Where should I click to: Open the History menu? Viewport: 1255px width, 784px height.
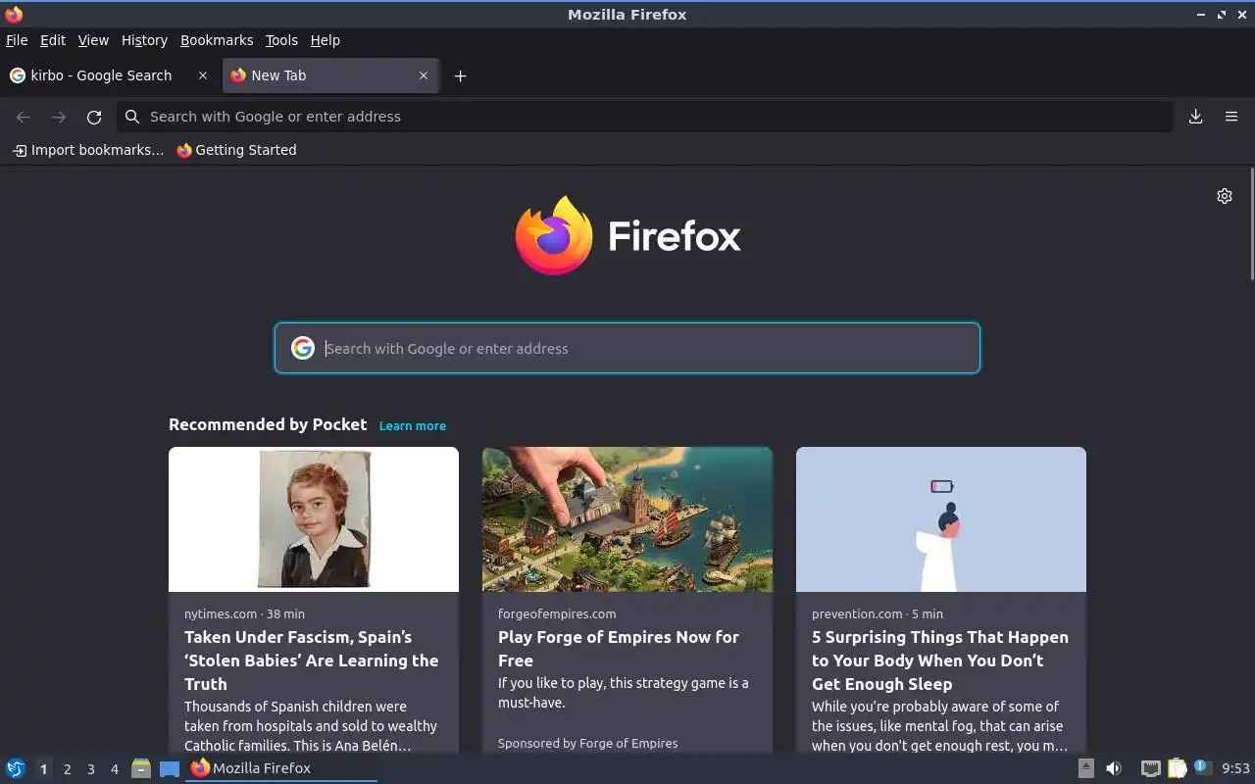(144, 40)
